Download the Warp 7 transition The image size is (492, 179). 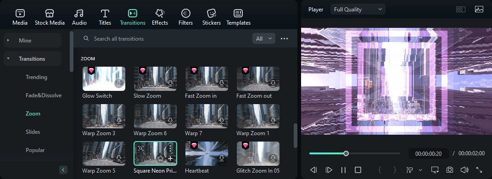point(222,121)
